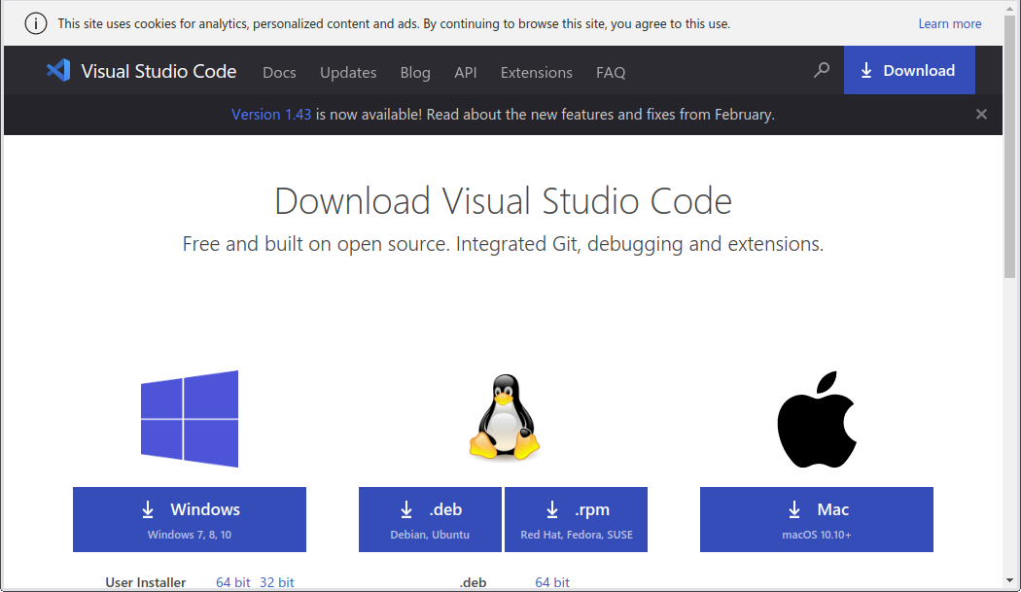Click the 'Free and built on open source' subtitle

coord(503,244)
